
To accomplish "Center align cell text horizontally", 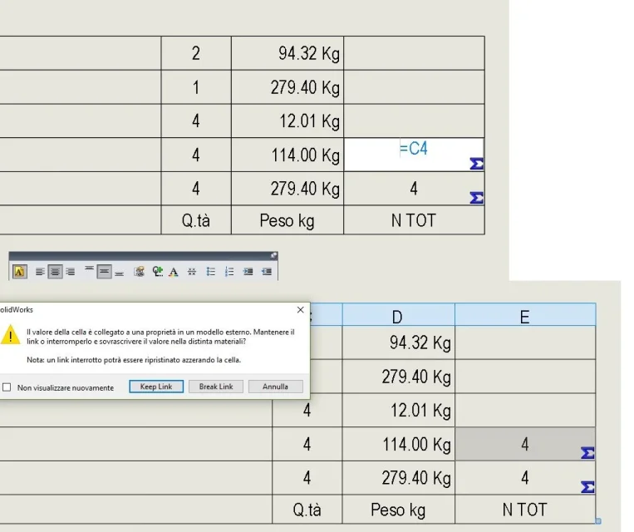I will tap(55, 272).
